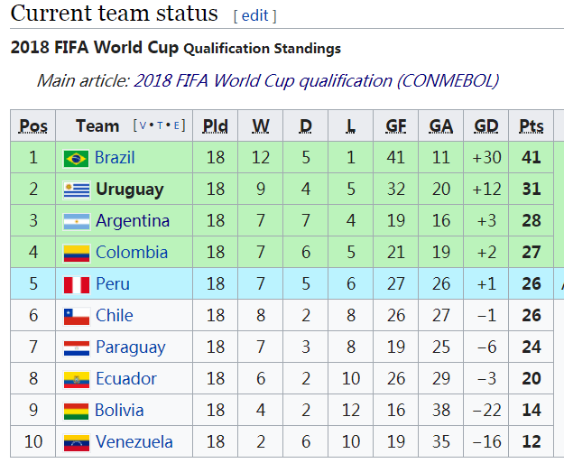564x463 pixels.
Task: Click the GD column header
Action: (x=485, y=126)
